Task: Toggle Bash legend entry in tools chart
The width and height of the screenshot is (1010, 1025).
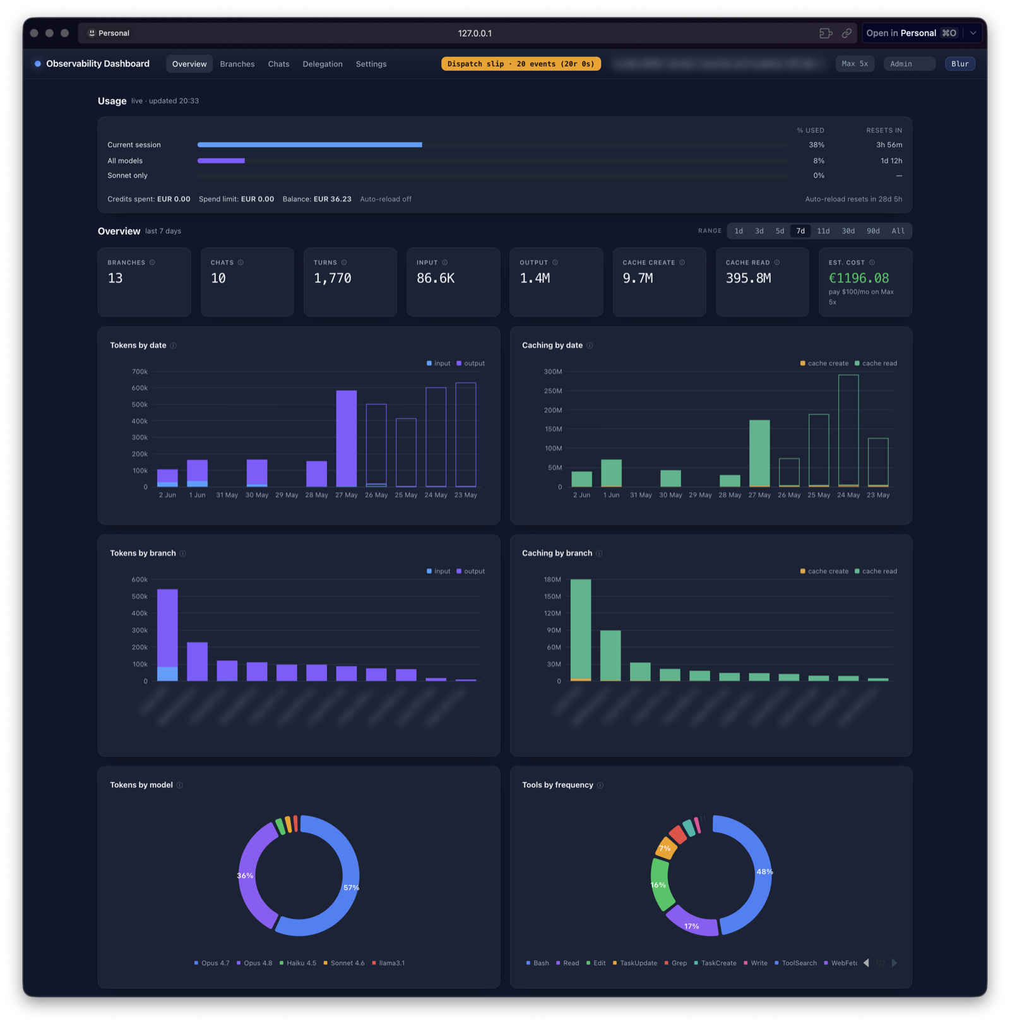Action: (537, 963)
